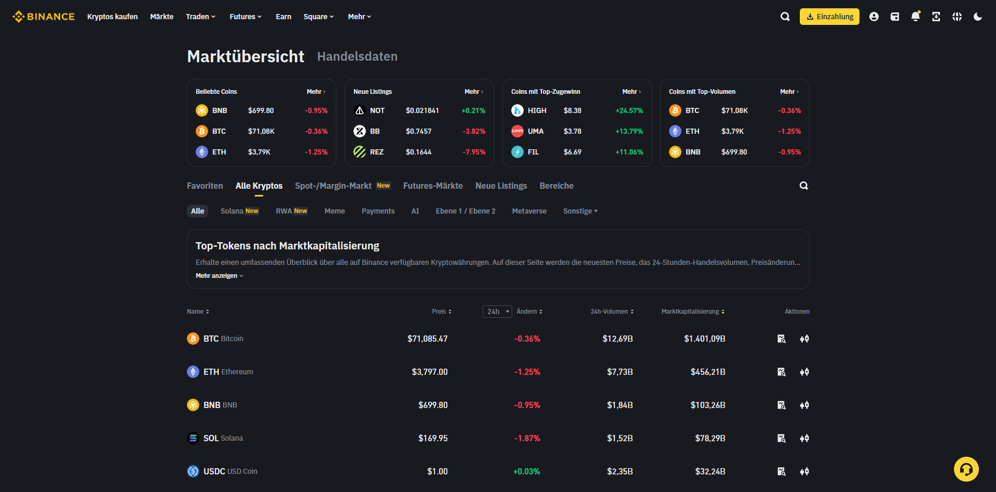Open details icon for USDC row
The image size is (996, 492).
tap(782, 471)
